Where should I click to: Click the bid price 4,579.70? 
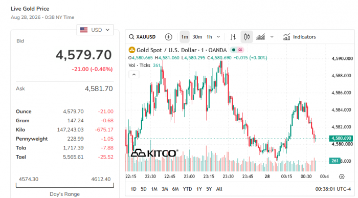click(84, 55)
